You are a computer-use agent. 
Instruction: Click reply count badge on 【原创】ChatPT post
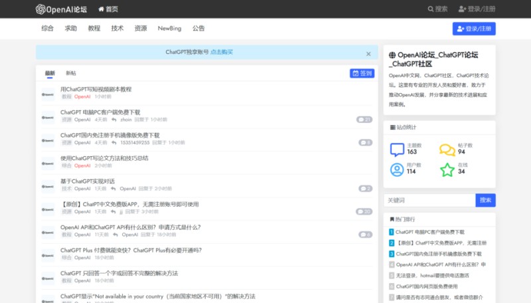click(x=364, y=212)
